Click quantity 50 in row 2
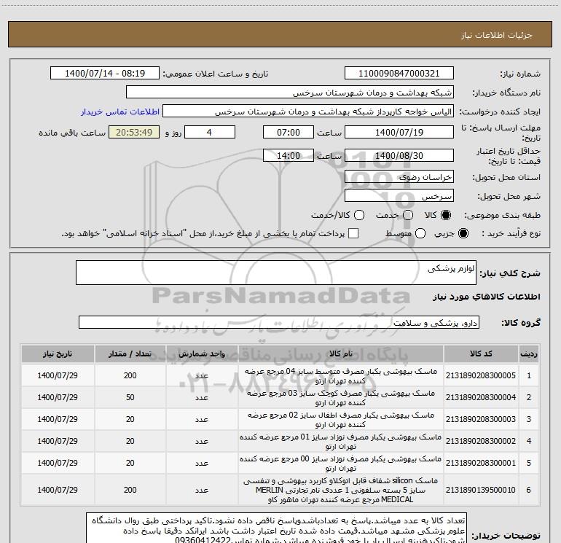561x543 pixels. coord(130,397)
